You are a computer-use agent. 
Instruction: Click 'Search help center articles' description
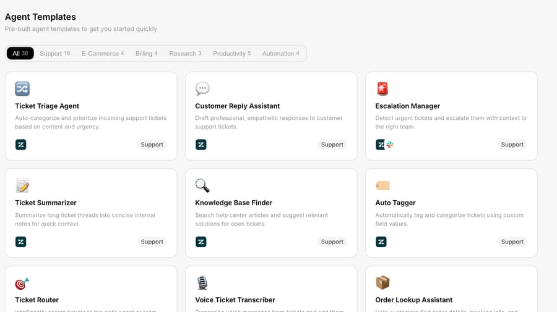pos(261,219)
